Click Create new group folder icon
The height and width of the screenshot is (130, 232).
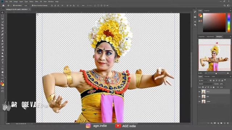click(x=221, y=123)
